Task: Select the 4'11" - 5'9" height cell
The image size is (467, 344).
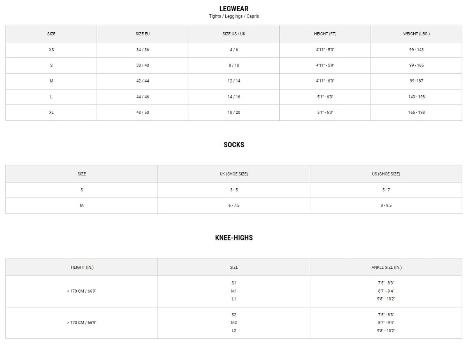Action: [x=325, y=65]
